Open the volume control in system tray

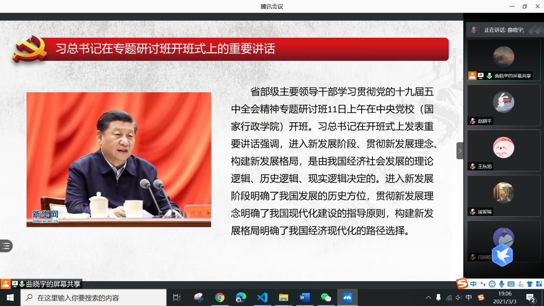click(459, 297)
